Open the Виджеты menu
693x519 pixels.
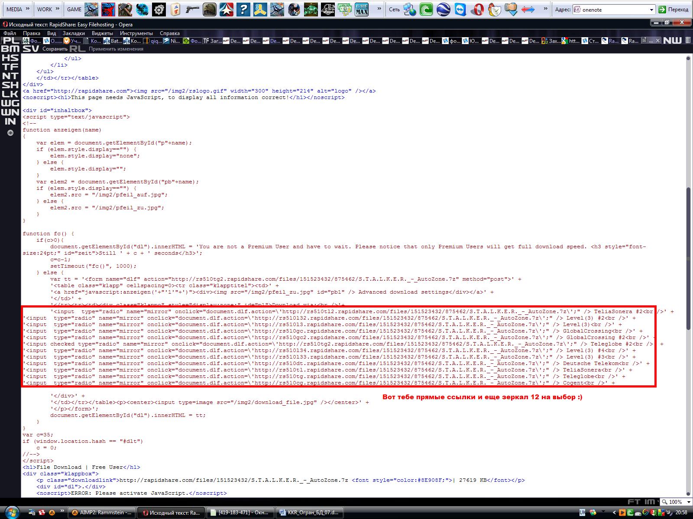point(103,33)
